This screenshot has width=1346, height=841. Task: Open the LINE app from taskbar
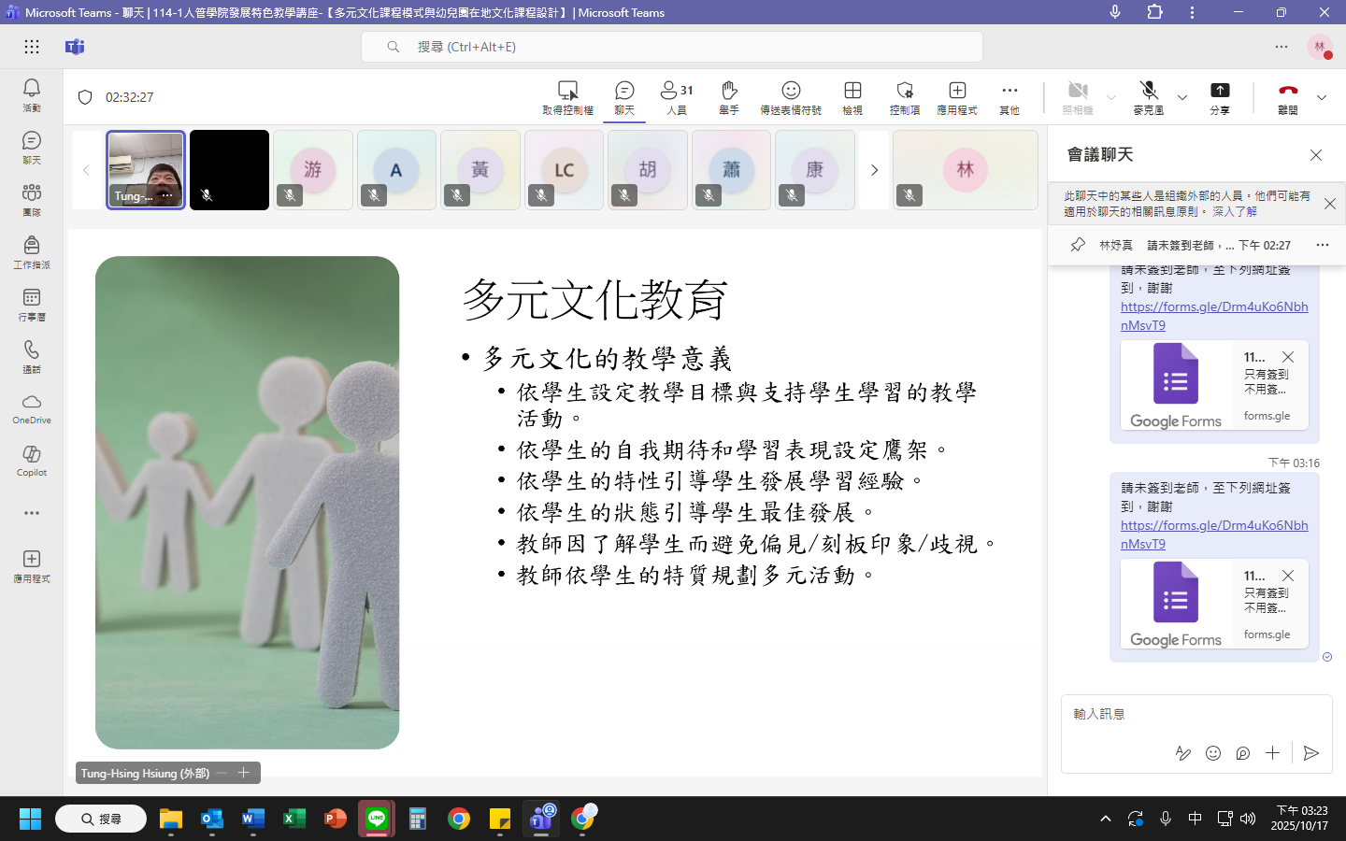[377, 820]
